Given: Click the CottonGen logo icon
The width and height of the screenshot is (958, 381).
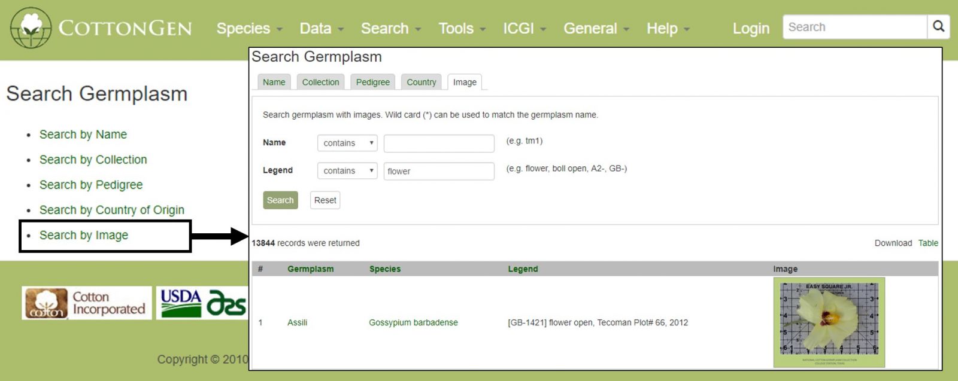Looking at the screenshot, I should [31, 28].
